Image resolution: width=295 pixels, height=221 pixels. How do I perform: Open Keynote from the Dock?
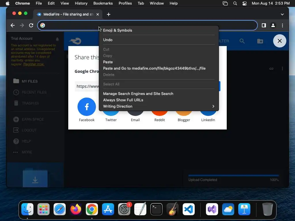coord(244,209)
